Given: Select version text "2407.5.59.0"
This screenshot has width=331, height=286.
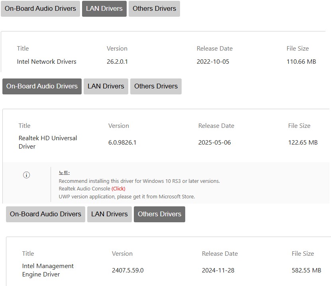Looking at the screenshot, I should 128,270.
